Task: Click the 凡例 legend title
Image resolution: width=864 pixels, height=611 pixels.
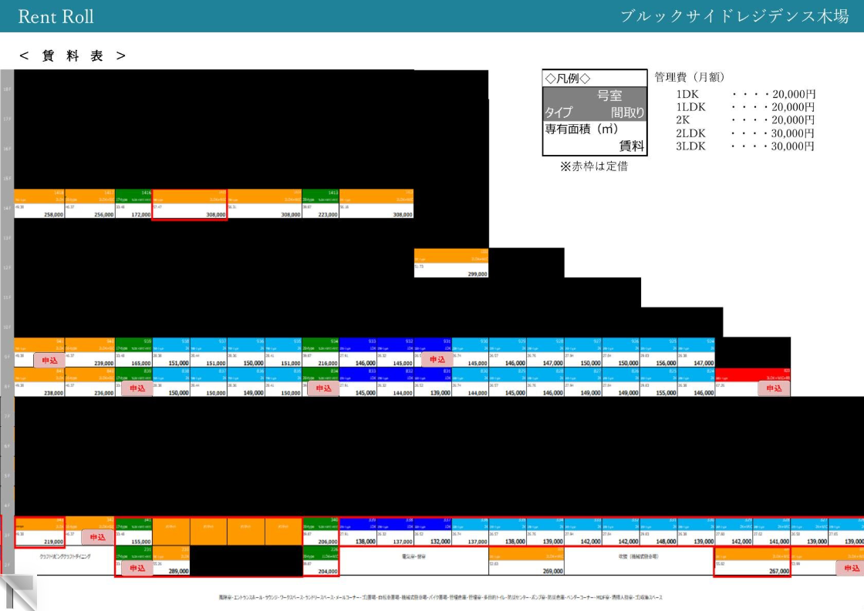Action: click(568, 79)
